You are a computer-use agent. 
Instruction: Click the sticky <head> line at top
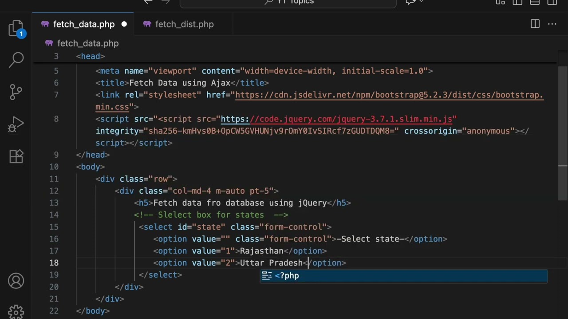point(91,56)
